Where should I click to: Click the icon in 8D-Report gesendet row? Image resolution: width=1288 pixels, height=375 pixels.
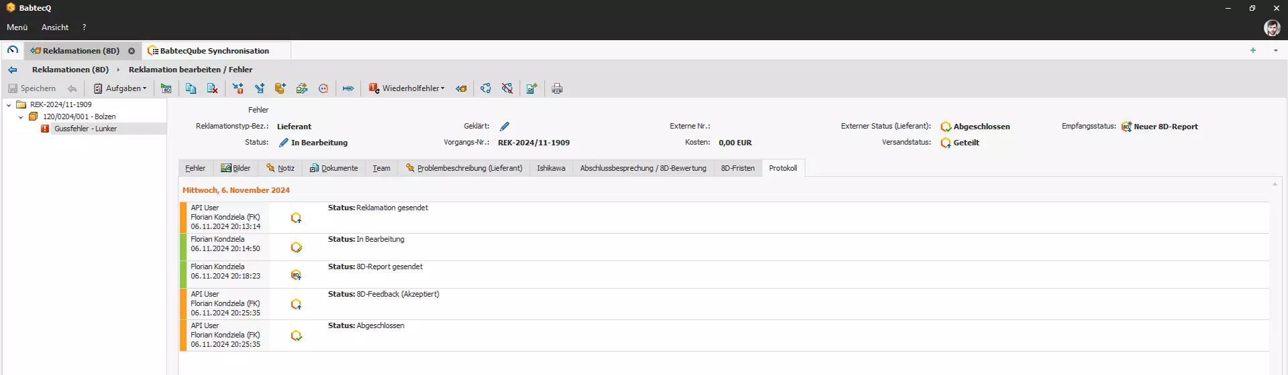tap(296, 275)
